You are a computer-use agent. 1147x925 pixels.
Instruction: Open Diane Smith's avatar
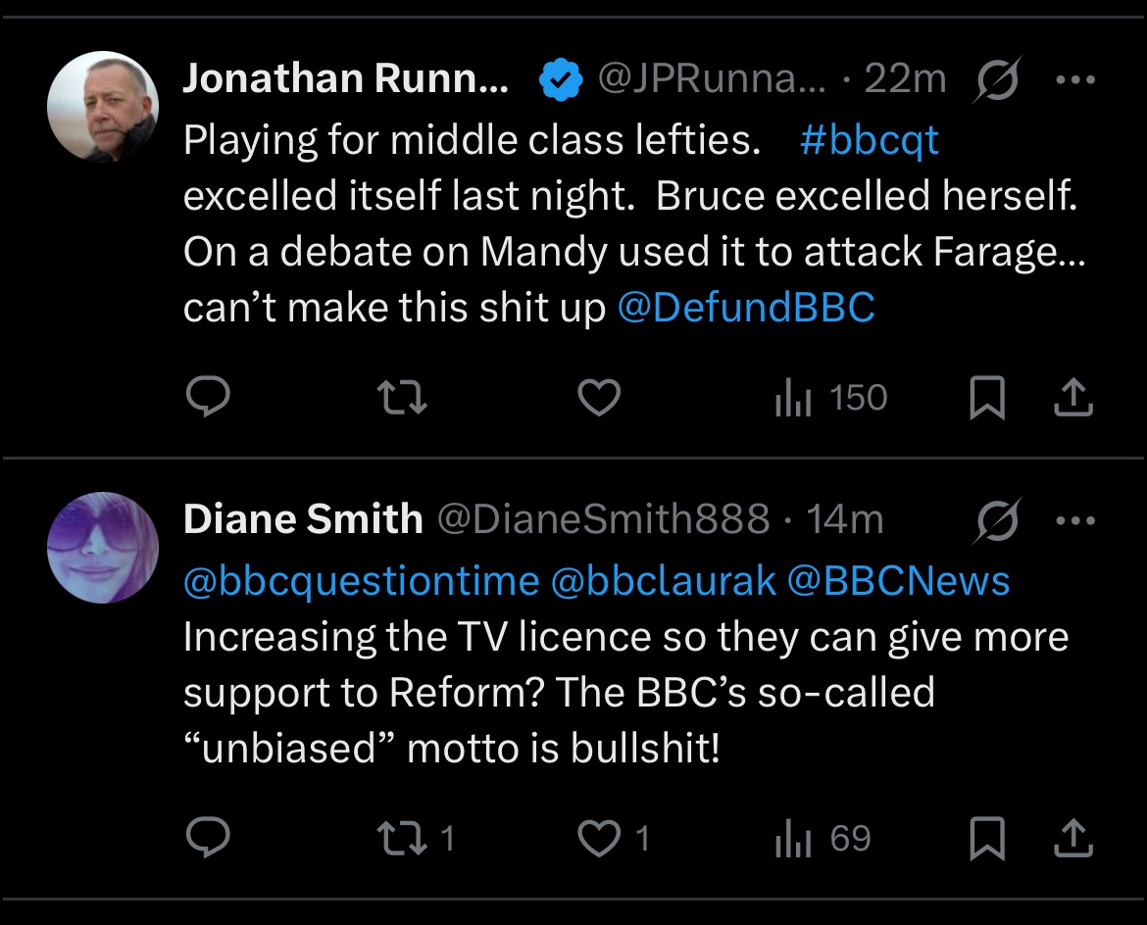(x=102, y=548)
